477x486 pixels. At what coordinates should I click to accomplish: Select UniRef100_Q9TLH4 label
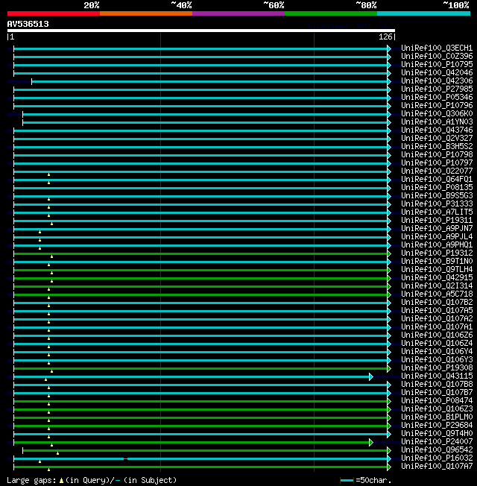tap(437, 269)
